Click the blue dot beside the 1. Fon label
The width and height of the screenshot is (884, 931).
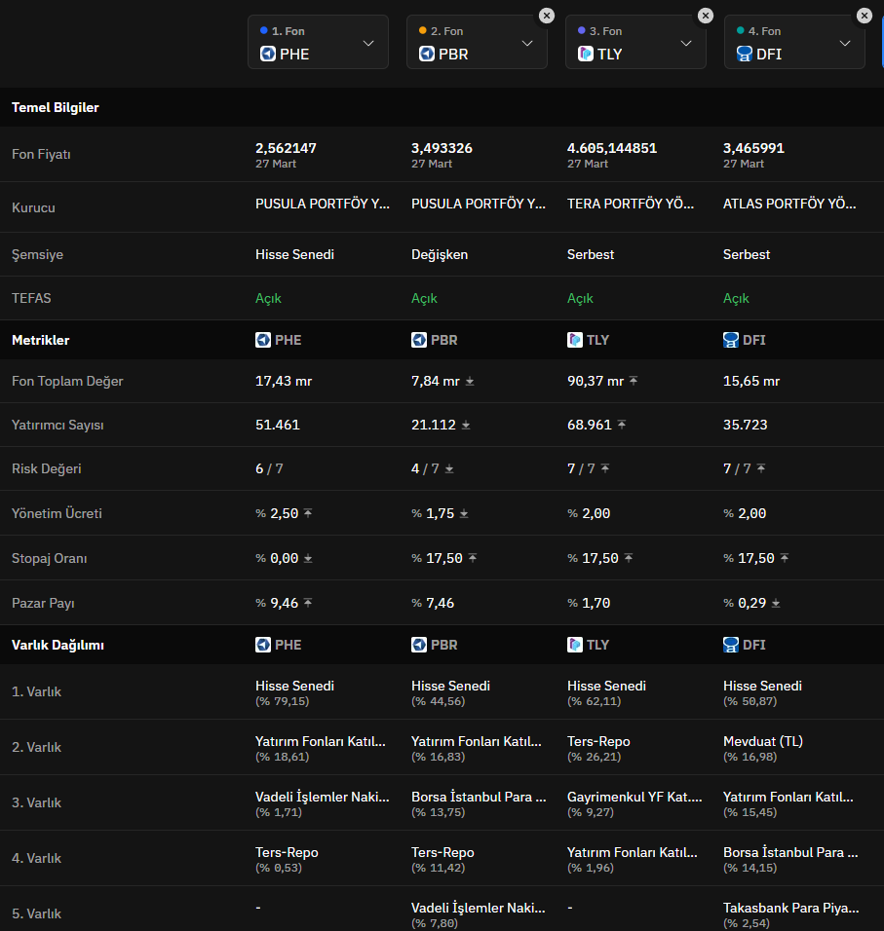(x=264, y=31)
